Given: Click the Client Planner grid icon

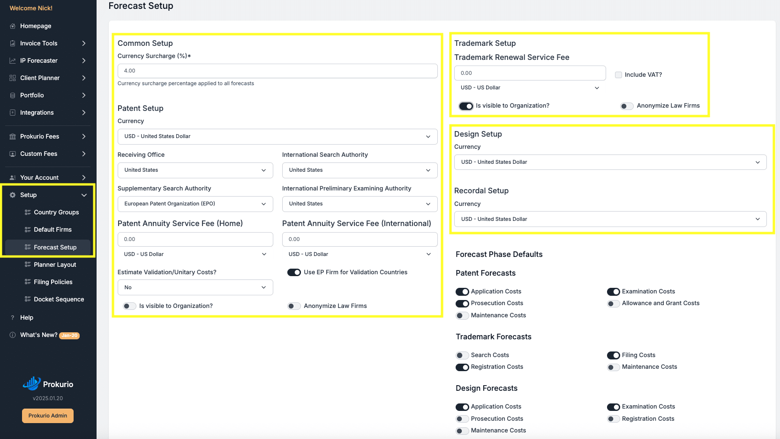Looking at the screenshot, I should 13,78.
